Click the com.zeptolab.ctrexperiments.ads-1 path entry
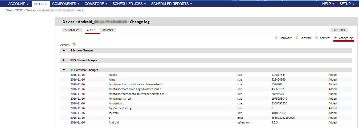 (138, 94)
